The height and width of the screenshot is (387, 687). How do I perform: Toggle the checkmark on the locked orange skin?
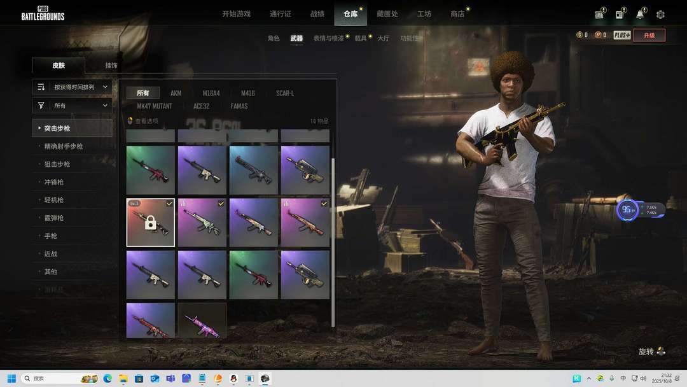coord(169,204)
